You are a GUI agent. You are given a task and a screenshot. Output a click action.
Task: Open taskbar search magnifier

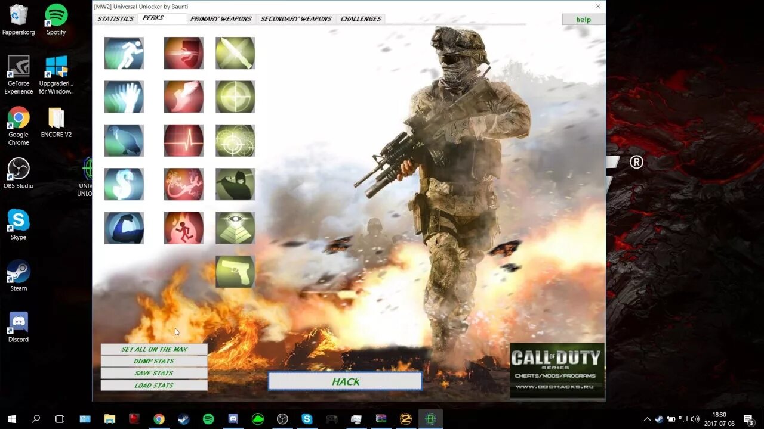(36, 419)
